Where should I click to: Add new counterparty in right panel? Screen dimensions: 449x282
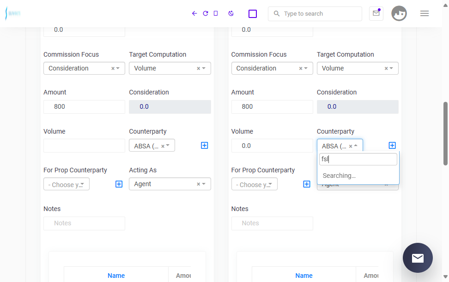(392, 146)
